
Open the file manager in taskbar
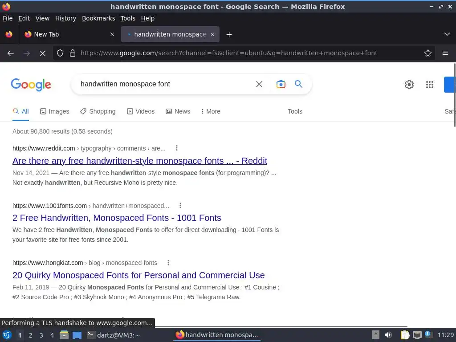pyautogui.click(x=64, y=335)
